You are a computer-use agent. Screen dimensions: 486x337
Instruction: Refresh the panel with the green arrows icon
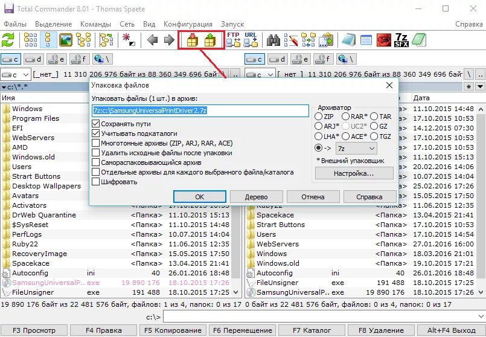[8, 40]
